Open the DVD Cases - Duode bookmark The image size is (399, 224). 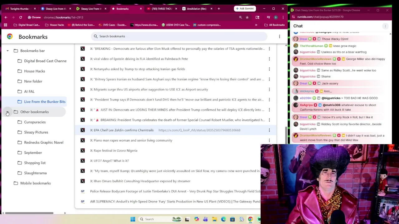(113, 25)
